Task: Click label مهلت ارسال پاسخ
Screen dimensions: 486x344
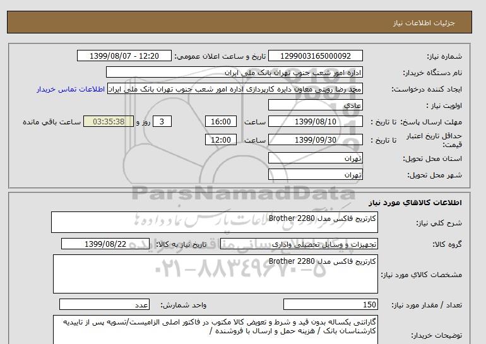Action: click(431, 122)
